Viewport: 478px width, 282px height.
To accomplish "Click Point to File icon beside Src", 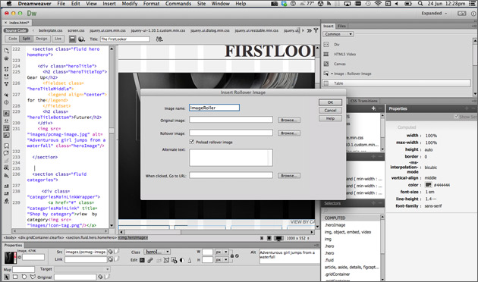I will 110,252.
